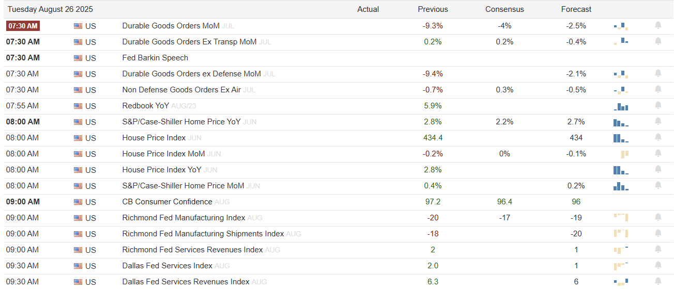
Task: Enable alert bell for Richmond Fed Manufacturing Index
Action: pos(658,217)
